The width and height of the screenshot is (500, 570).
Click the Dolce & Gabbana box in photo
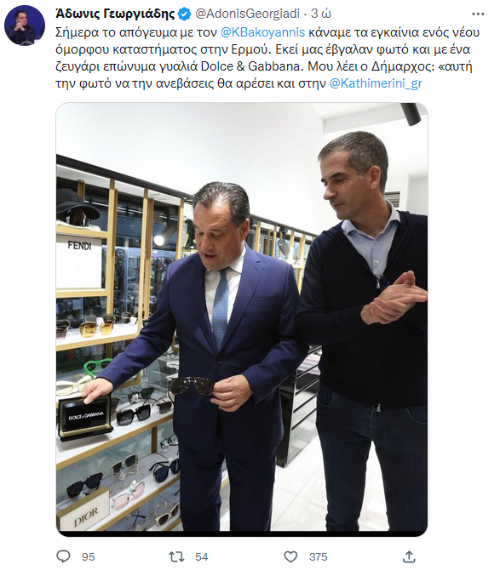click(x=85, y=418)
